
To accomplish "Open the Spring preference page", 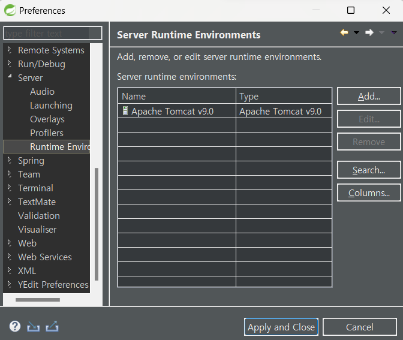I will coord(31,161).
